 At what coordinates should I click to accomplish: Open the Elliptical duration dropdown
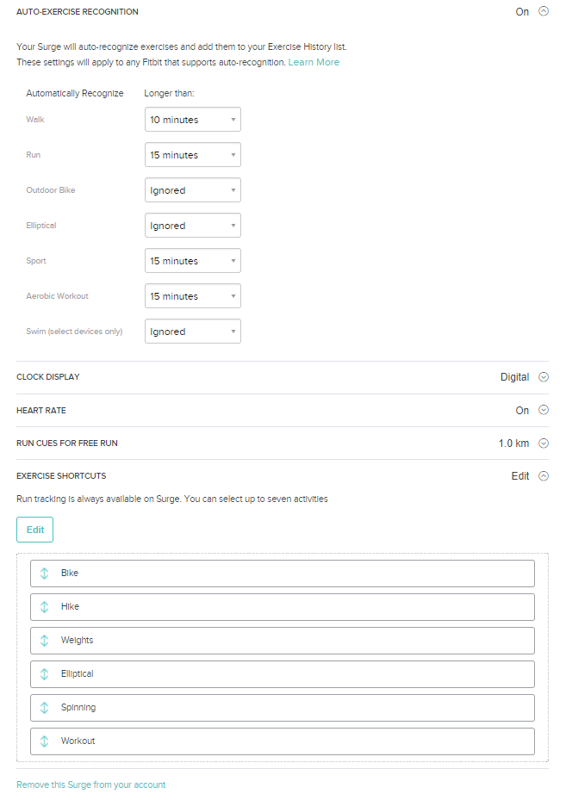(193, 226)
